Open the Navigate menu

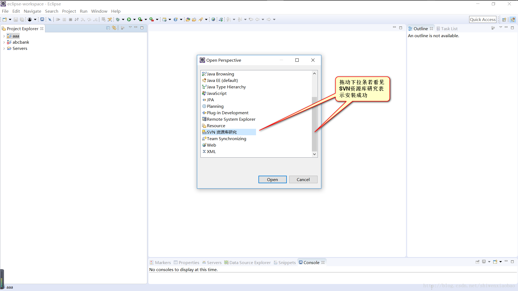[32, 11]
